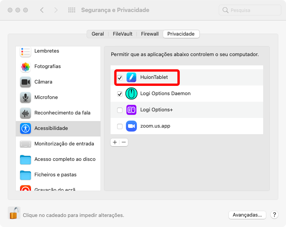Viewport: 286px width, 227px height.
Task: Click the padlock icon to prevent changes
Action: [x=14, y=213]
